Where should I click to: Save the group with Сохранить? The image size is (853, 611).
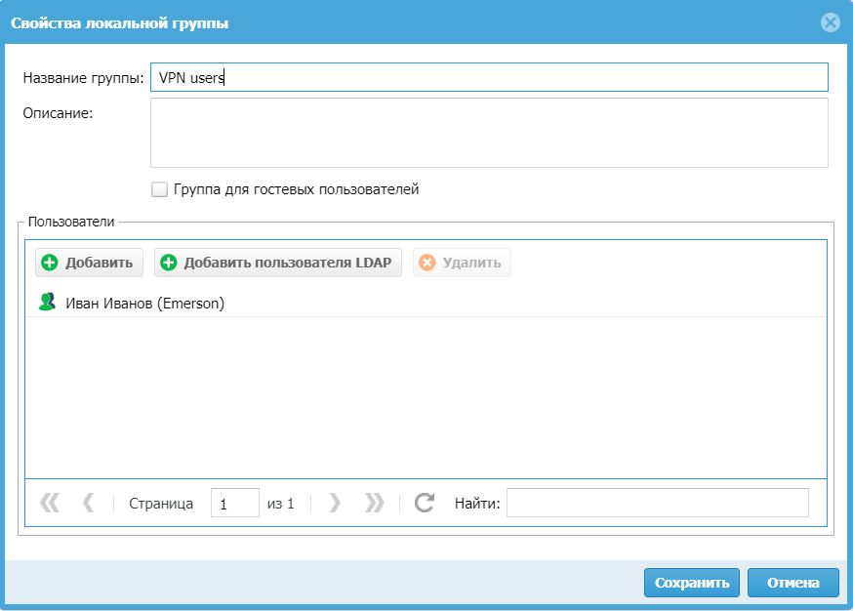[691, 583]
